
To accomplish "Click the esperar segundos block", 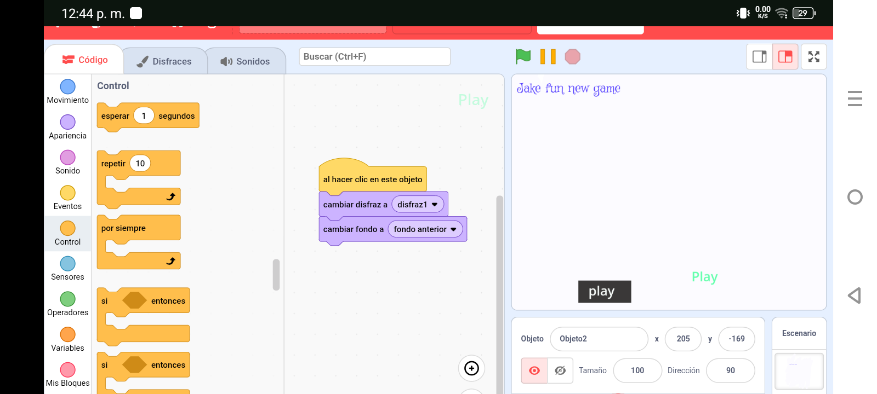I will tap(148, 116).
